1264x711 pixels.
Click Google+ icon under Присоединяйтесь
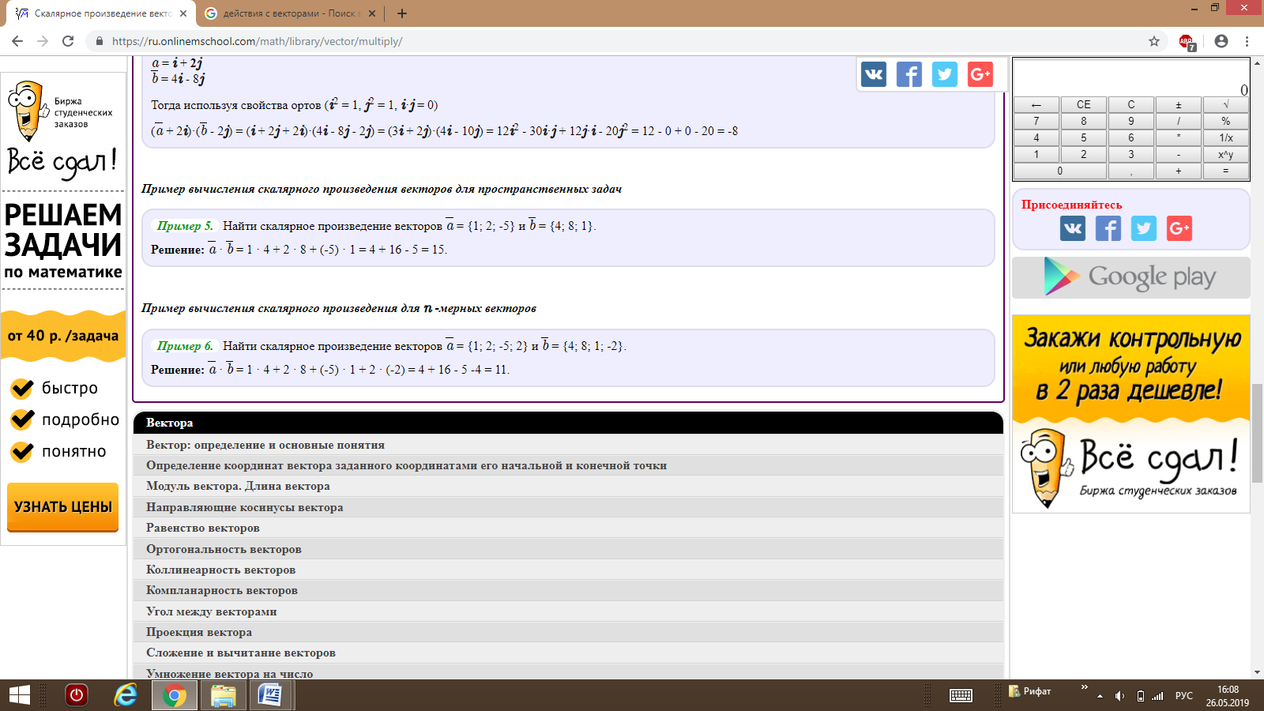(x=1179, y=228)
